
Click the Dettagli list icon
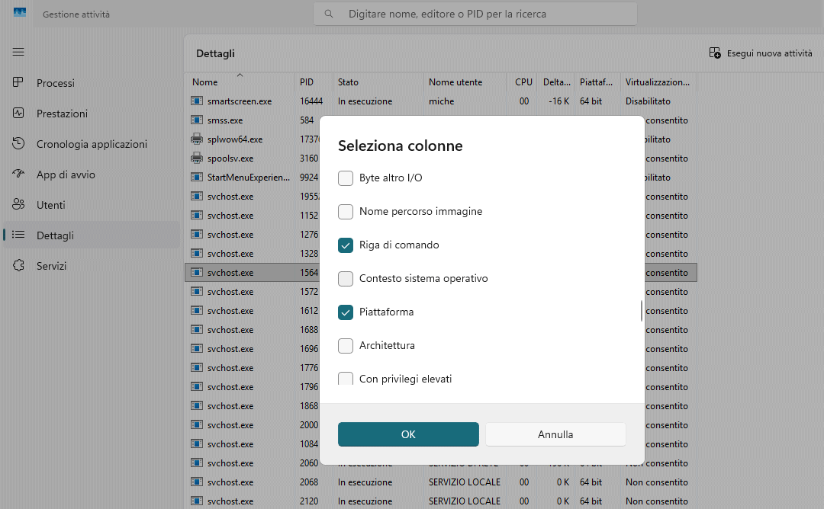coord(18,235)
